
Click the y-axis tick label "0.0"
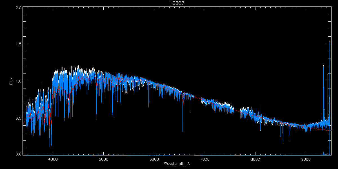(18, 154)
